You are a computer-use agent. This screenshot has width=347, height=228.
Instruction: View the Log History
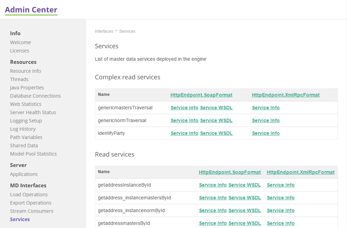[23, 129]
